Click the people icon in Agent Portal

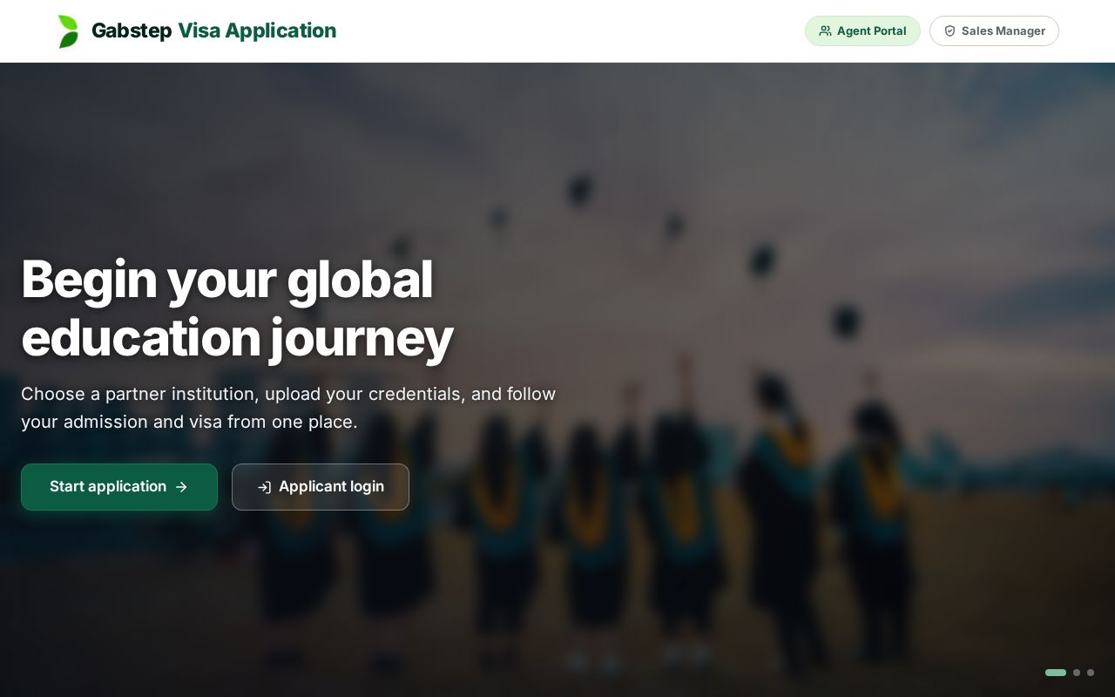tap(825, 30)
